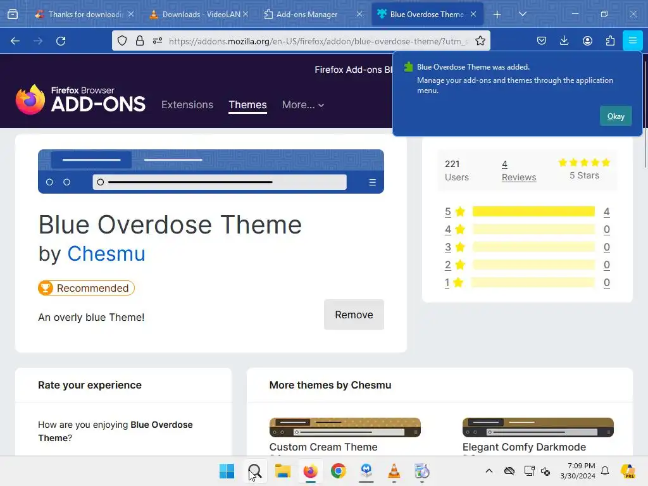This screenshot has height=486, width=648.
Task: Open the notifications bell icon
Action: pos(605,471)
